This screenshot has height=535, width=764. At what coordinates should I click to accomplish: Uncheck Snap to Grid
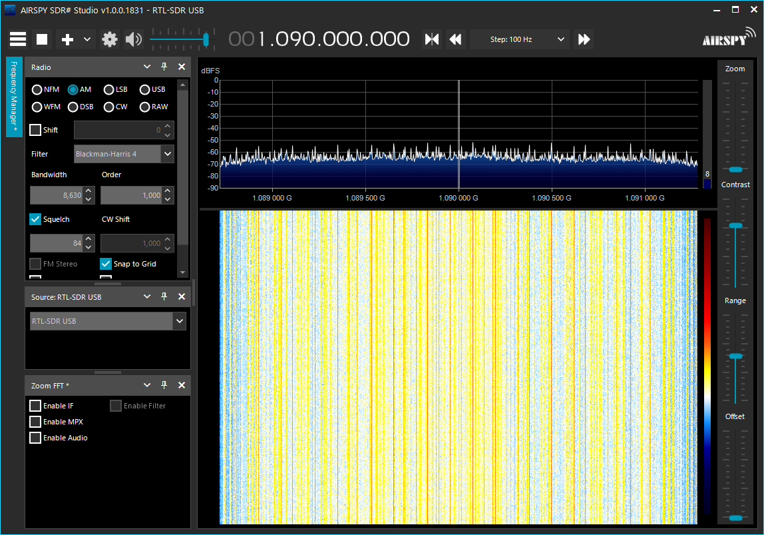[x=106, y=264]
